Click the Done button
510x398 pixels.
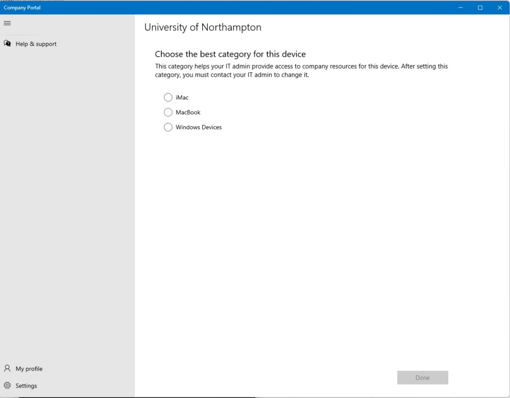(x=422, y=378)
